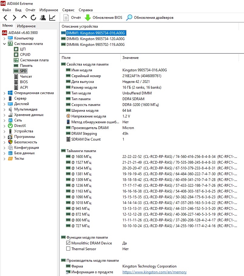This screenshot has width=244, height=276.
Task: Click the Мультимедиа speaker icon
Action: [x=10, y=109]
